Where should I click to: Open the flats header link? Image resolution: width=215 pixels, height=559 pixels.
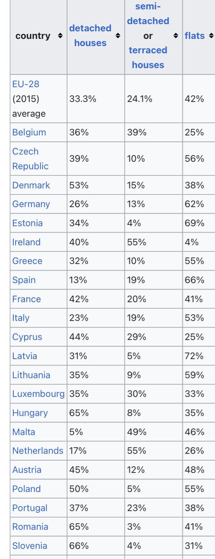coord(195,36)
